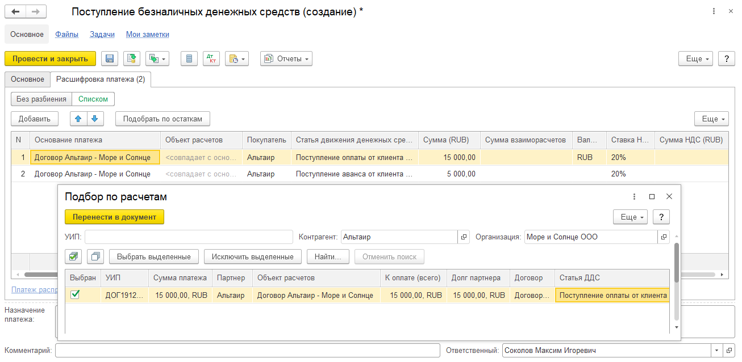Click the Найти... button

coord(328,256)
